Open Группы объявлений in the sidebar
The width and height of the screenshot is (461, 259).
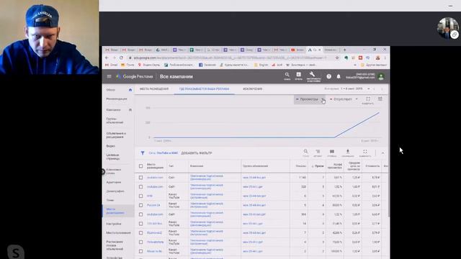point(115,121)
